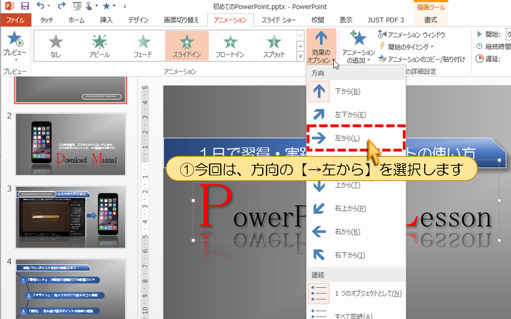Select the スライドイン animation effect
The image size is (511, 319).
pos(187,46)
